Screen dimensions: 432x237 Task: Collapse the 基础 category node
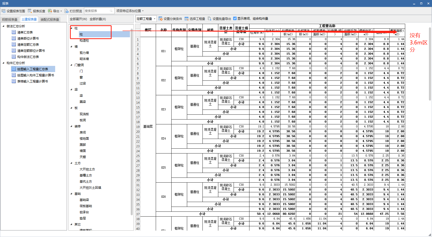(71, 194)
